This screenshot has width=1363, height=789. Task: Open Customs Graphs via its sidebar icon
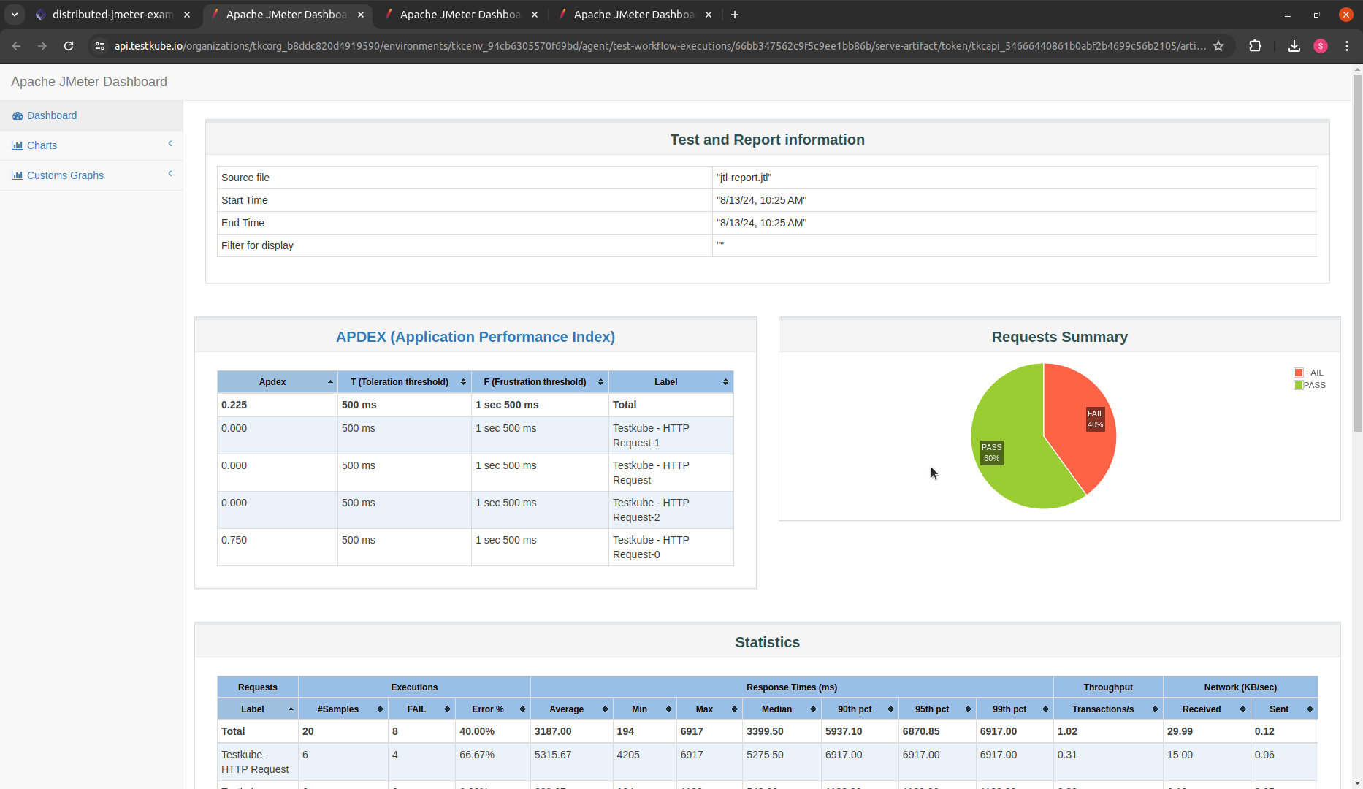pyautogui.click(x=18, y=175)
